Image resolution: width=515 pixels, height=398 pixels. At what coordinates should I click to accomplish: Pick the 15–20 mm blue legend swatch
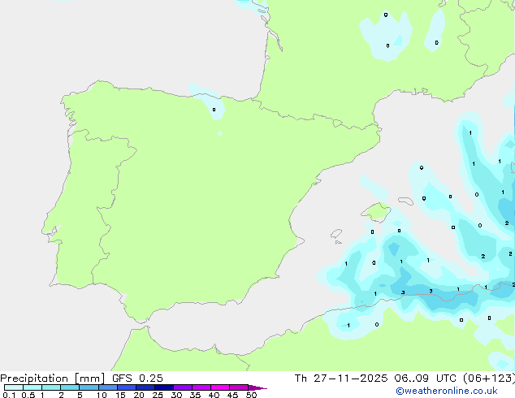pyautogui.click(x=126, y=387)
